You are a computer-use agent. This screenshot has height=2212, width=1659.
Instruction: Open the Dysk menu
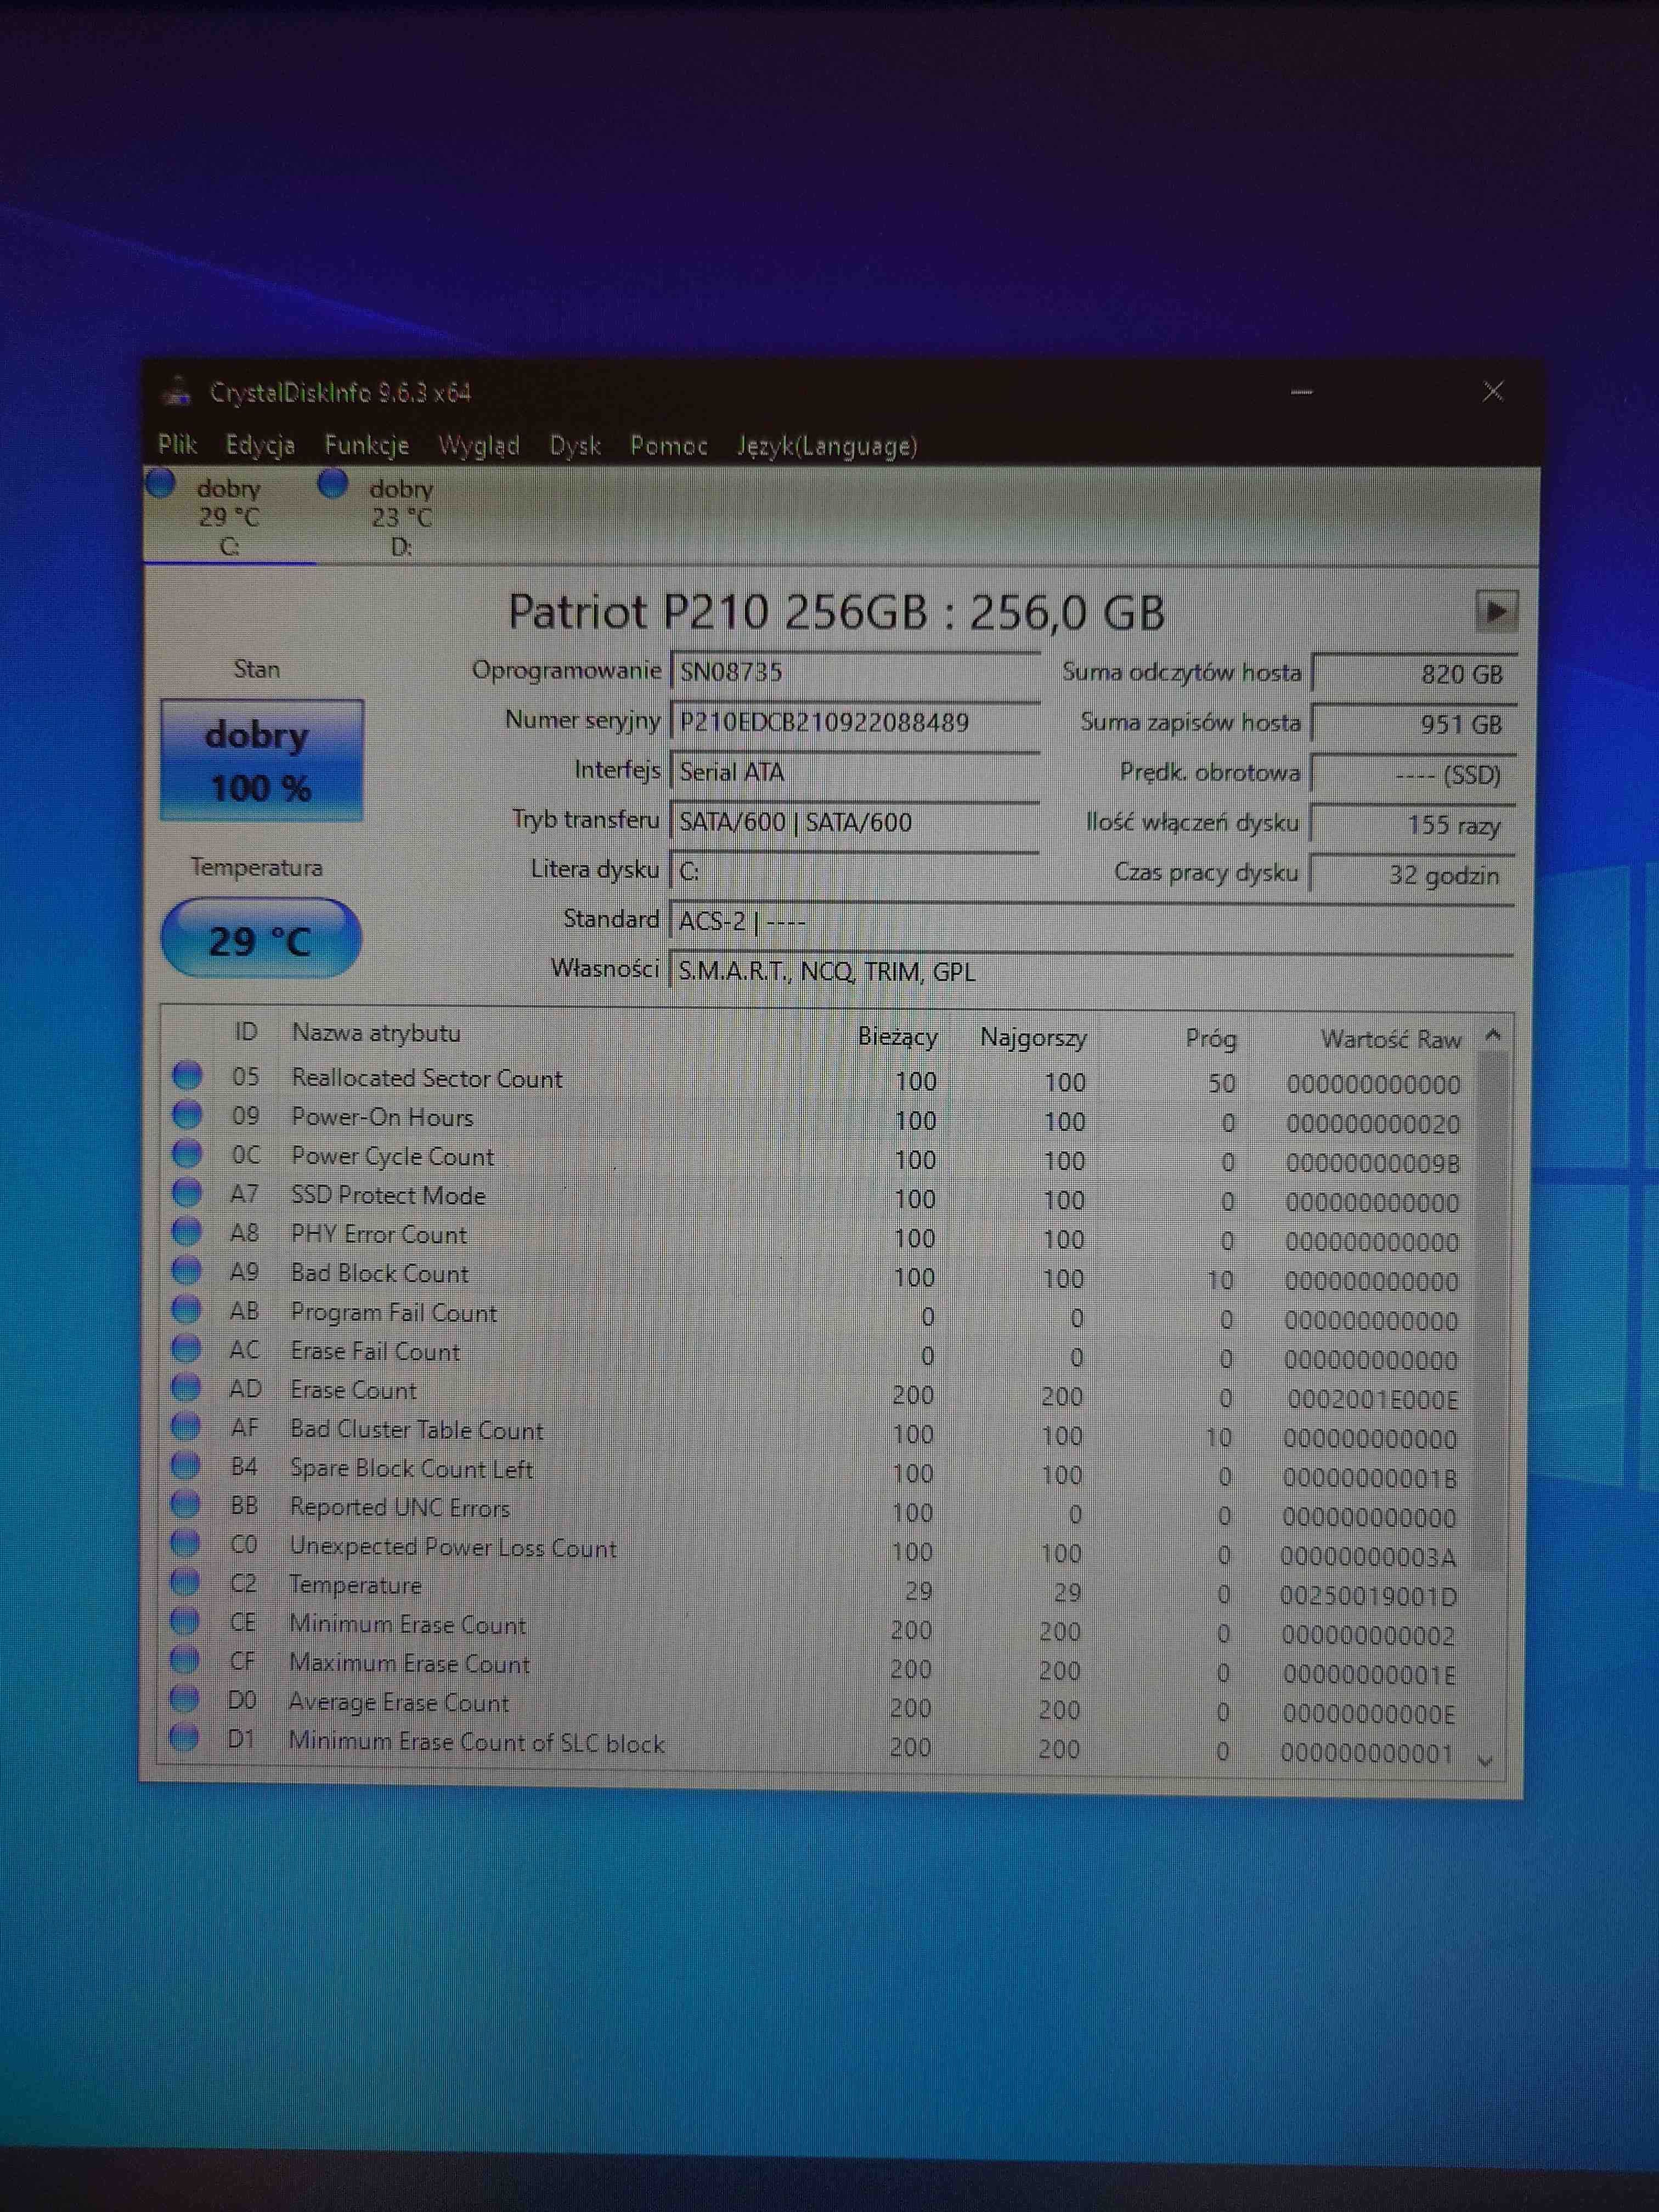(x=575, y=446)
